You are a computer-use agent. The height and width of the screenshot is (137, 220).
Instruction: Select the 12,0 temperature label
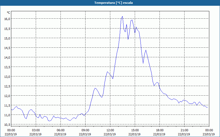(7, 96)
